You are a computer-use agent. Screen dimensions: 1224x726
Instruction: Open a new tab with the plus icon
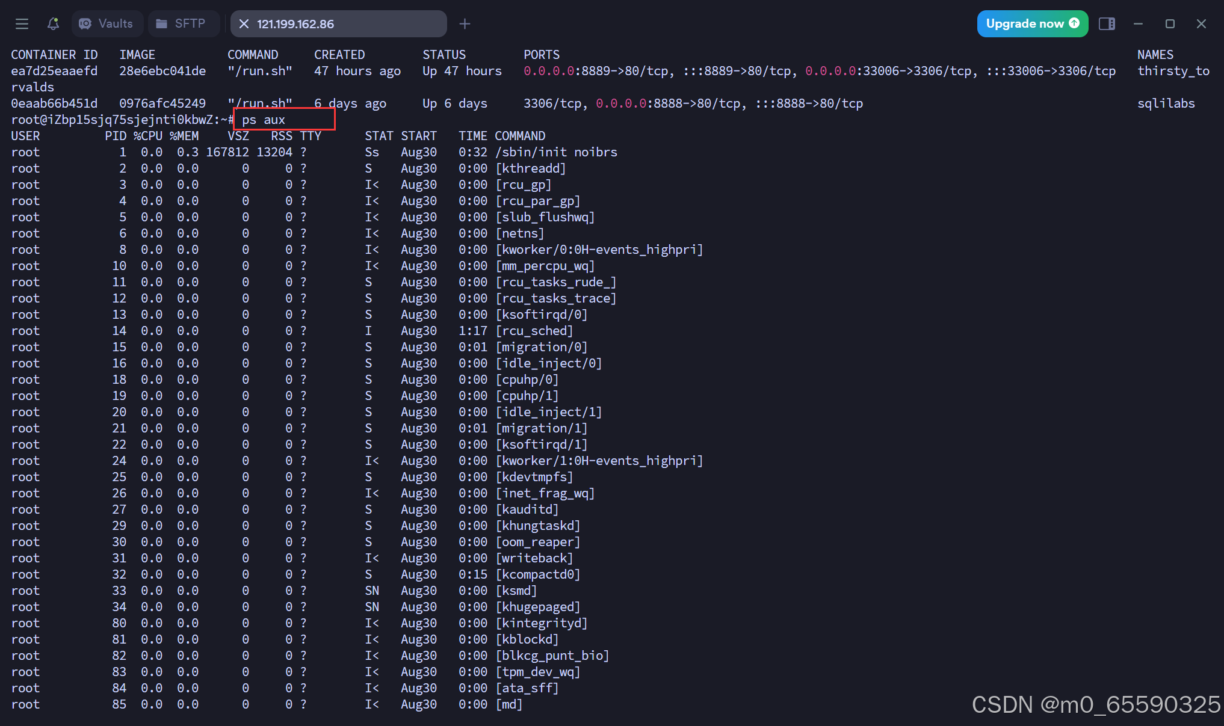coord(465,23)
